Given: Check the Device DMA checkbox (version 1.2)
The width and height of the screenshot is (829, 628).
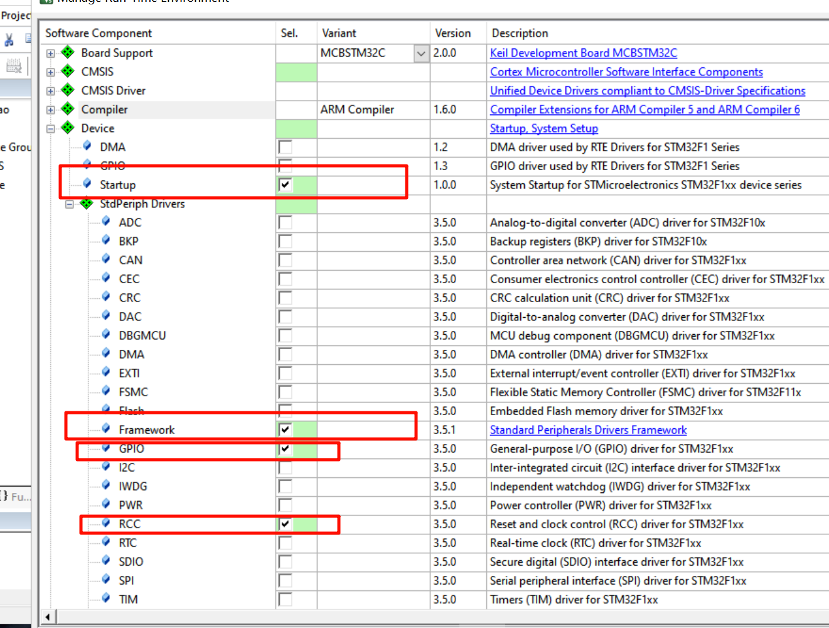Looking at the screenshot, I should pyautogui.click(x=285, y=147).
